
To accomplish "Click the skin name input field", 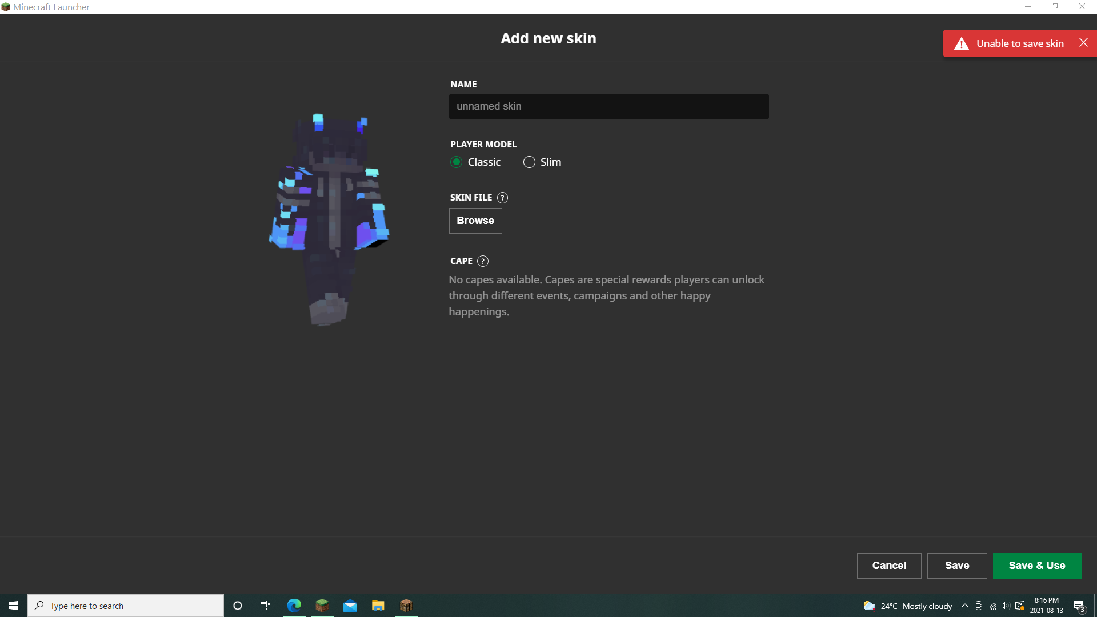I will click(x=608, y=106).
